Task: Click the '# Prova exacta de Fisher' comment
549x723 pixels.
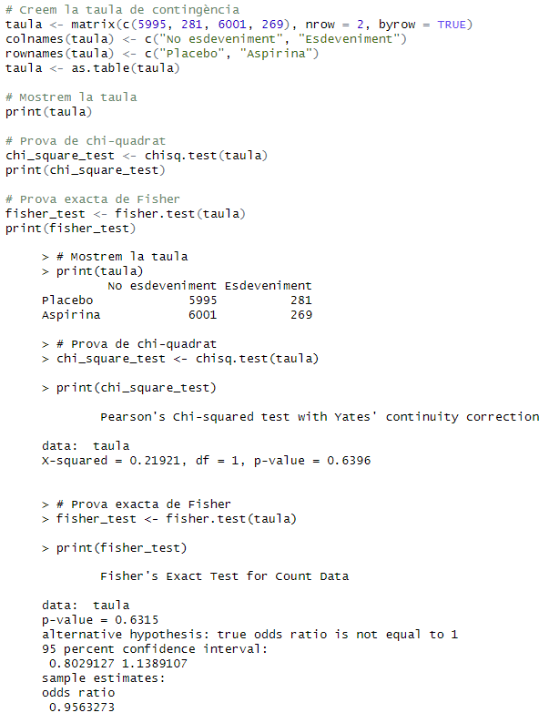Action: click(x=93, y=199)
